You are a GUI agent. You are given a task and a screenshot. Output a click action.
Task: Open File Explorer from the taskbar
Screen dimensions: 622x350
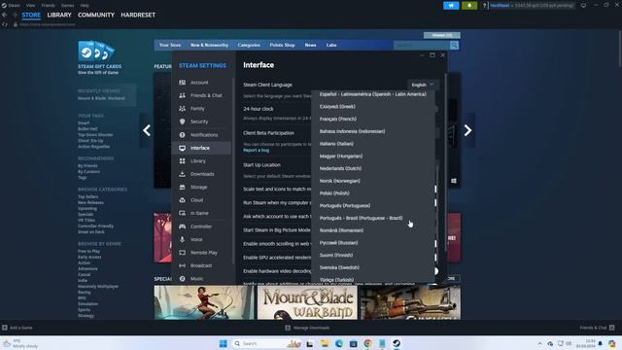[x=325, y=343]
